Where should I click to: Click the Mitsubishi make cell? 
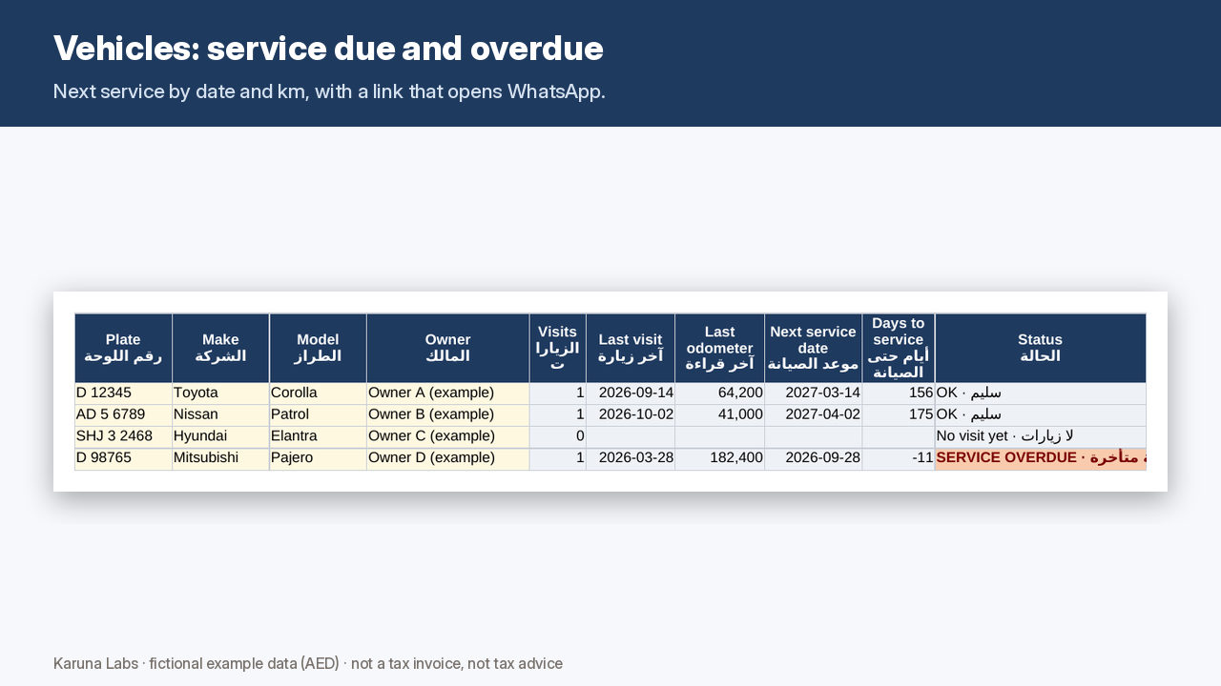[x=220, y=458]
